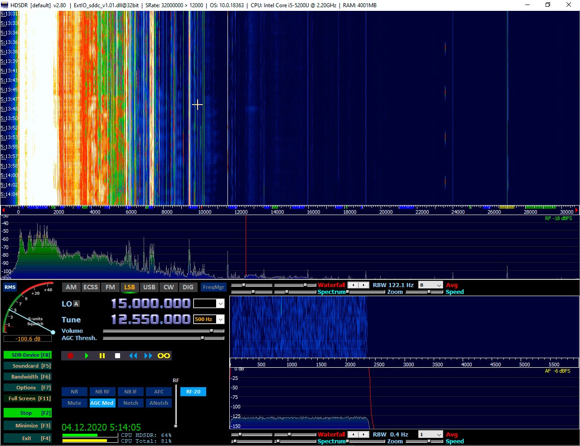Fast forward with the double right arrow icon
Image resolution: width=580 pixels, height=446 pixels.
[148, 355]
